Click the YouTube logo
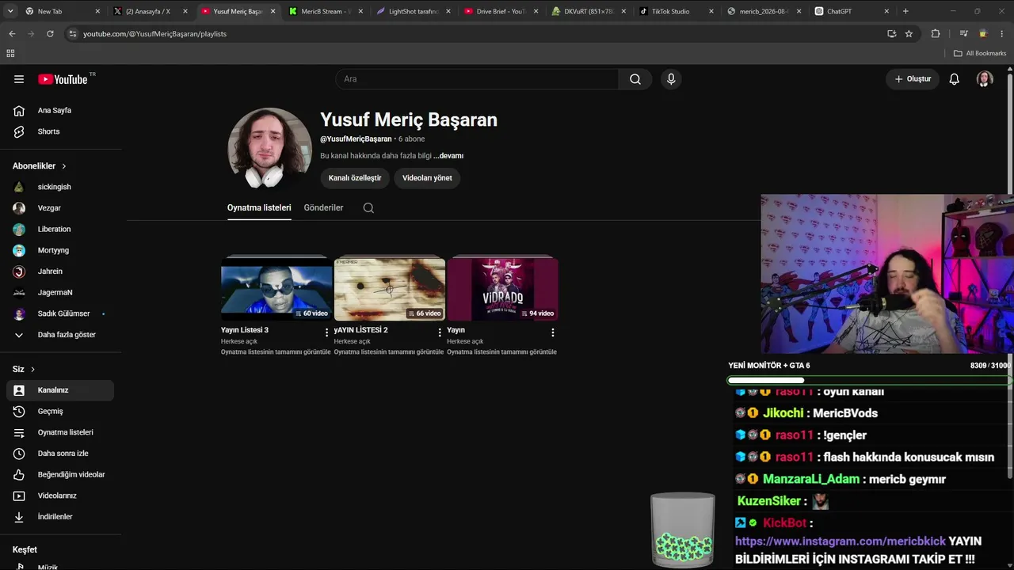This screenshot has width=1014, height=570. (x=63, y=79)
